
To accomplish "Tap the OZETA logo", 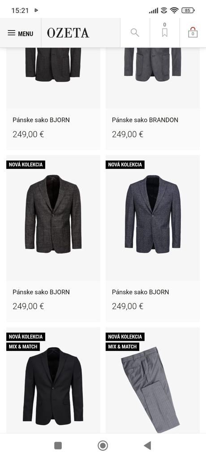I will pyautogui.click(x=68, y=33).
